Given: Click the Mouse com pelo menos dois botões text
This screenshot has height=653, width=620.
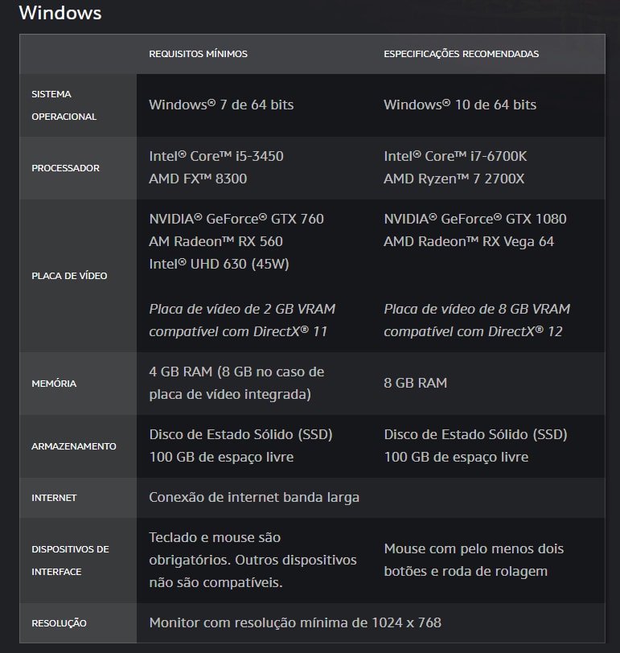Looking at the screenshot, I should pos(474,560).
